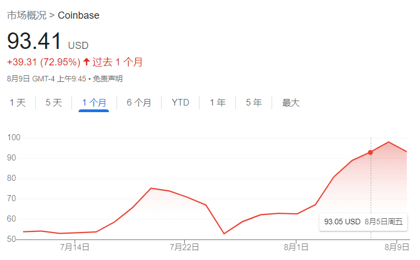Click the 93.41 price value

point(34,41)
